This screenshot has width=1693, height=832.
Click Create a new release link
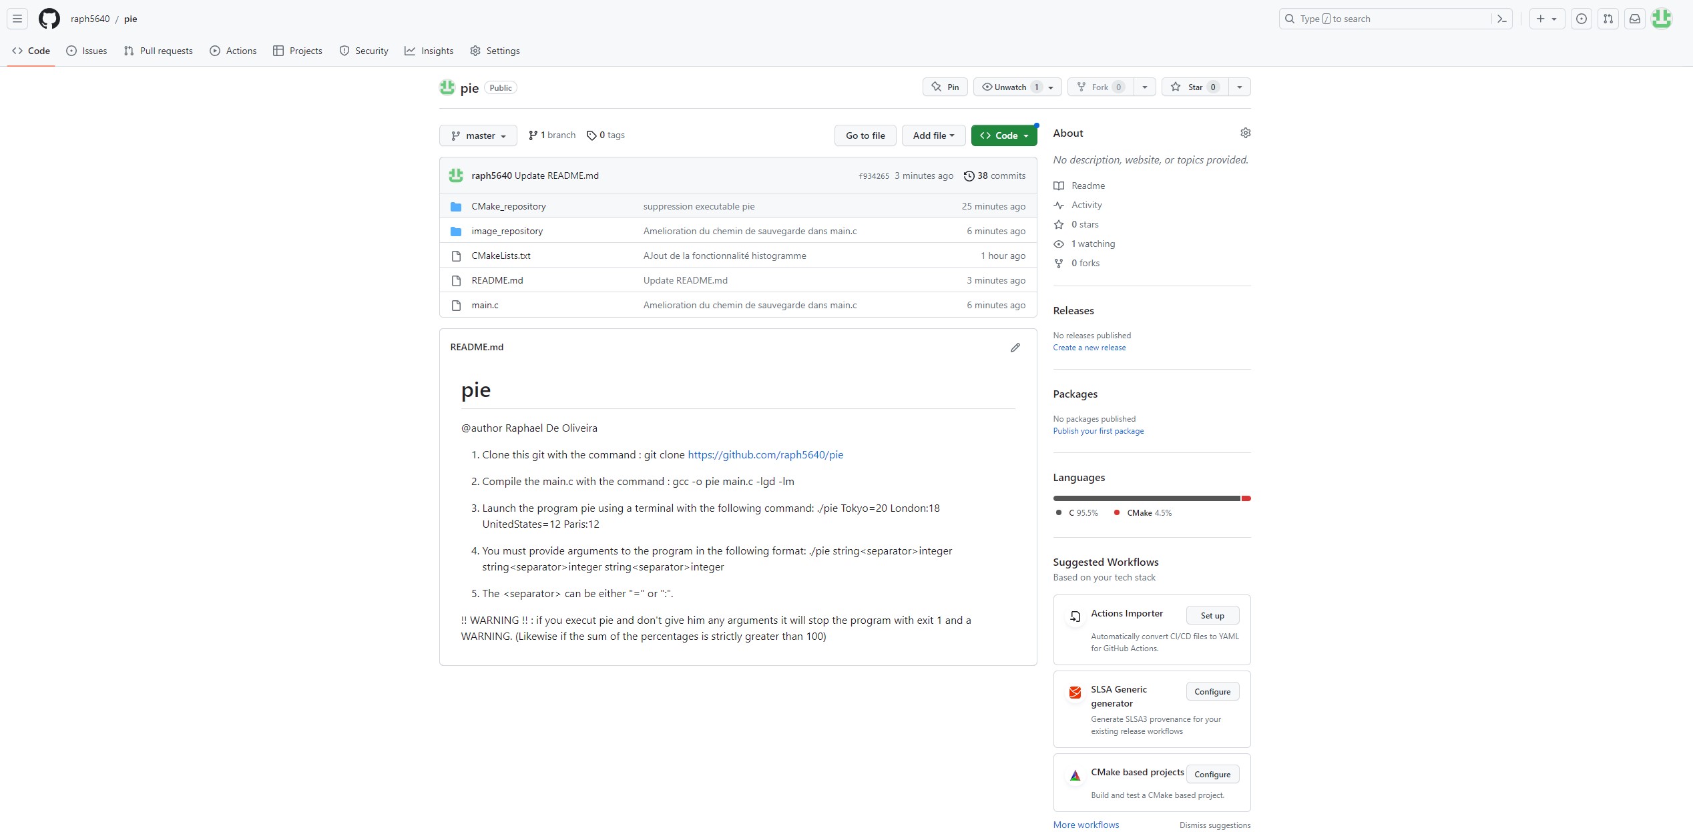1089,348
